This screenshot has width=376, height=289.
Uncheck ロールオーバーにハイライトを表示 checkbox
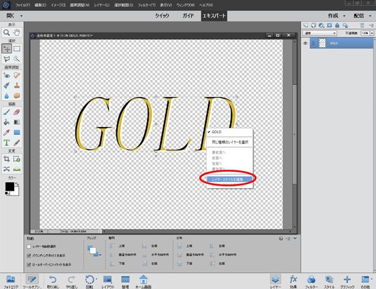pyautogui.click(x=29, y=265)
